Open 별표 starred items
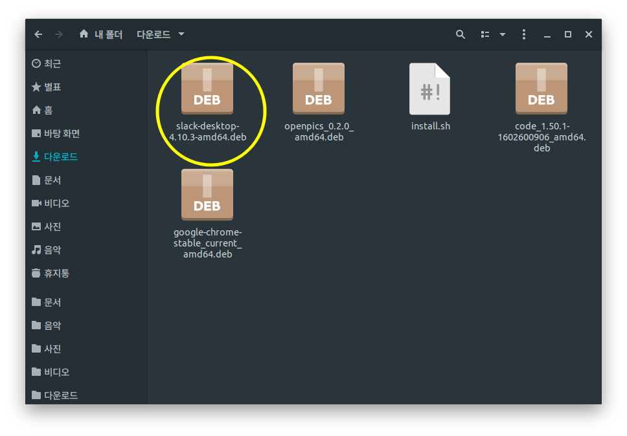This screenshot has height=436, width=627. pyautogui.click(x=52, y=87)
